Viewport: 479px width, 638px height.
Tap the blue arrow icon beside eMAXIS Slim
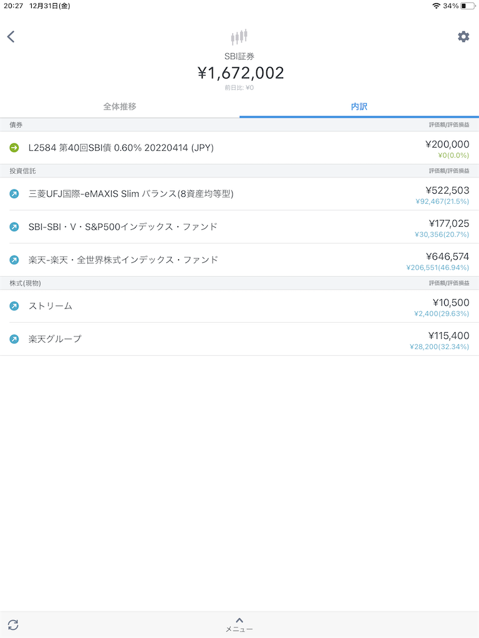coord(14,194)
